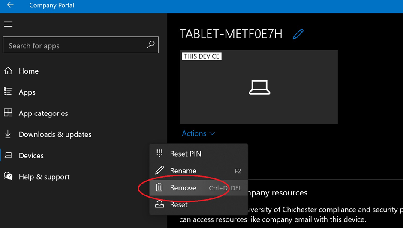The width and height of the screenshot is (403, 228).
Task: Select Devices in the sidebar
Action: tap(84, 155)
